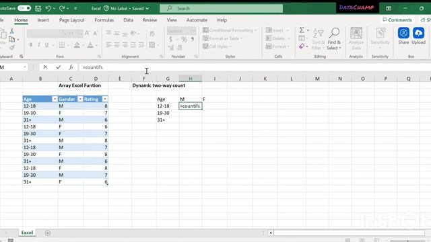Click Conditional Formatting button
The image size is (431, 242).
tap(230, 30)
